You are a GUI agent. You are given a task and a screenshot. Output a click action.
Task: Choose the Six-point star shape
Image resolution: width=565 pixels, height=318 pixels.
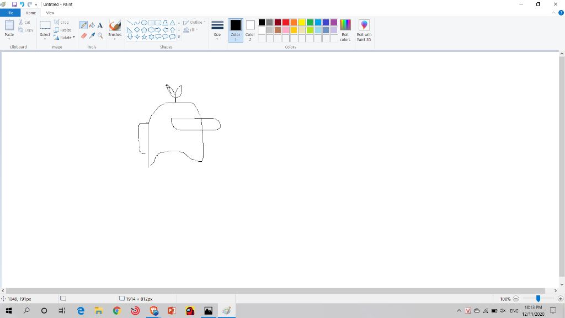point(151,36)
